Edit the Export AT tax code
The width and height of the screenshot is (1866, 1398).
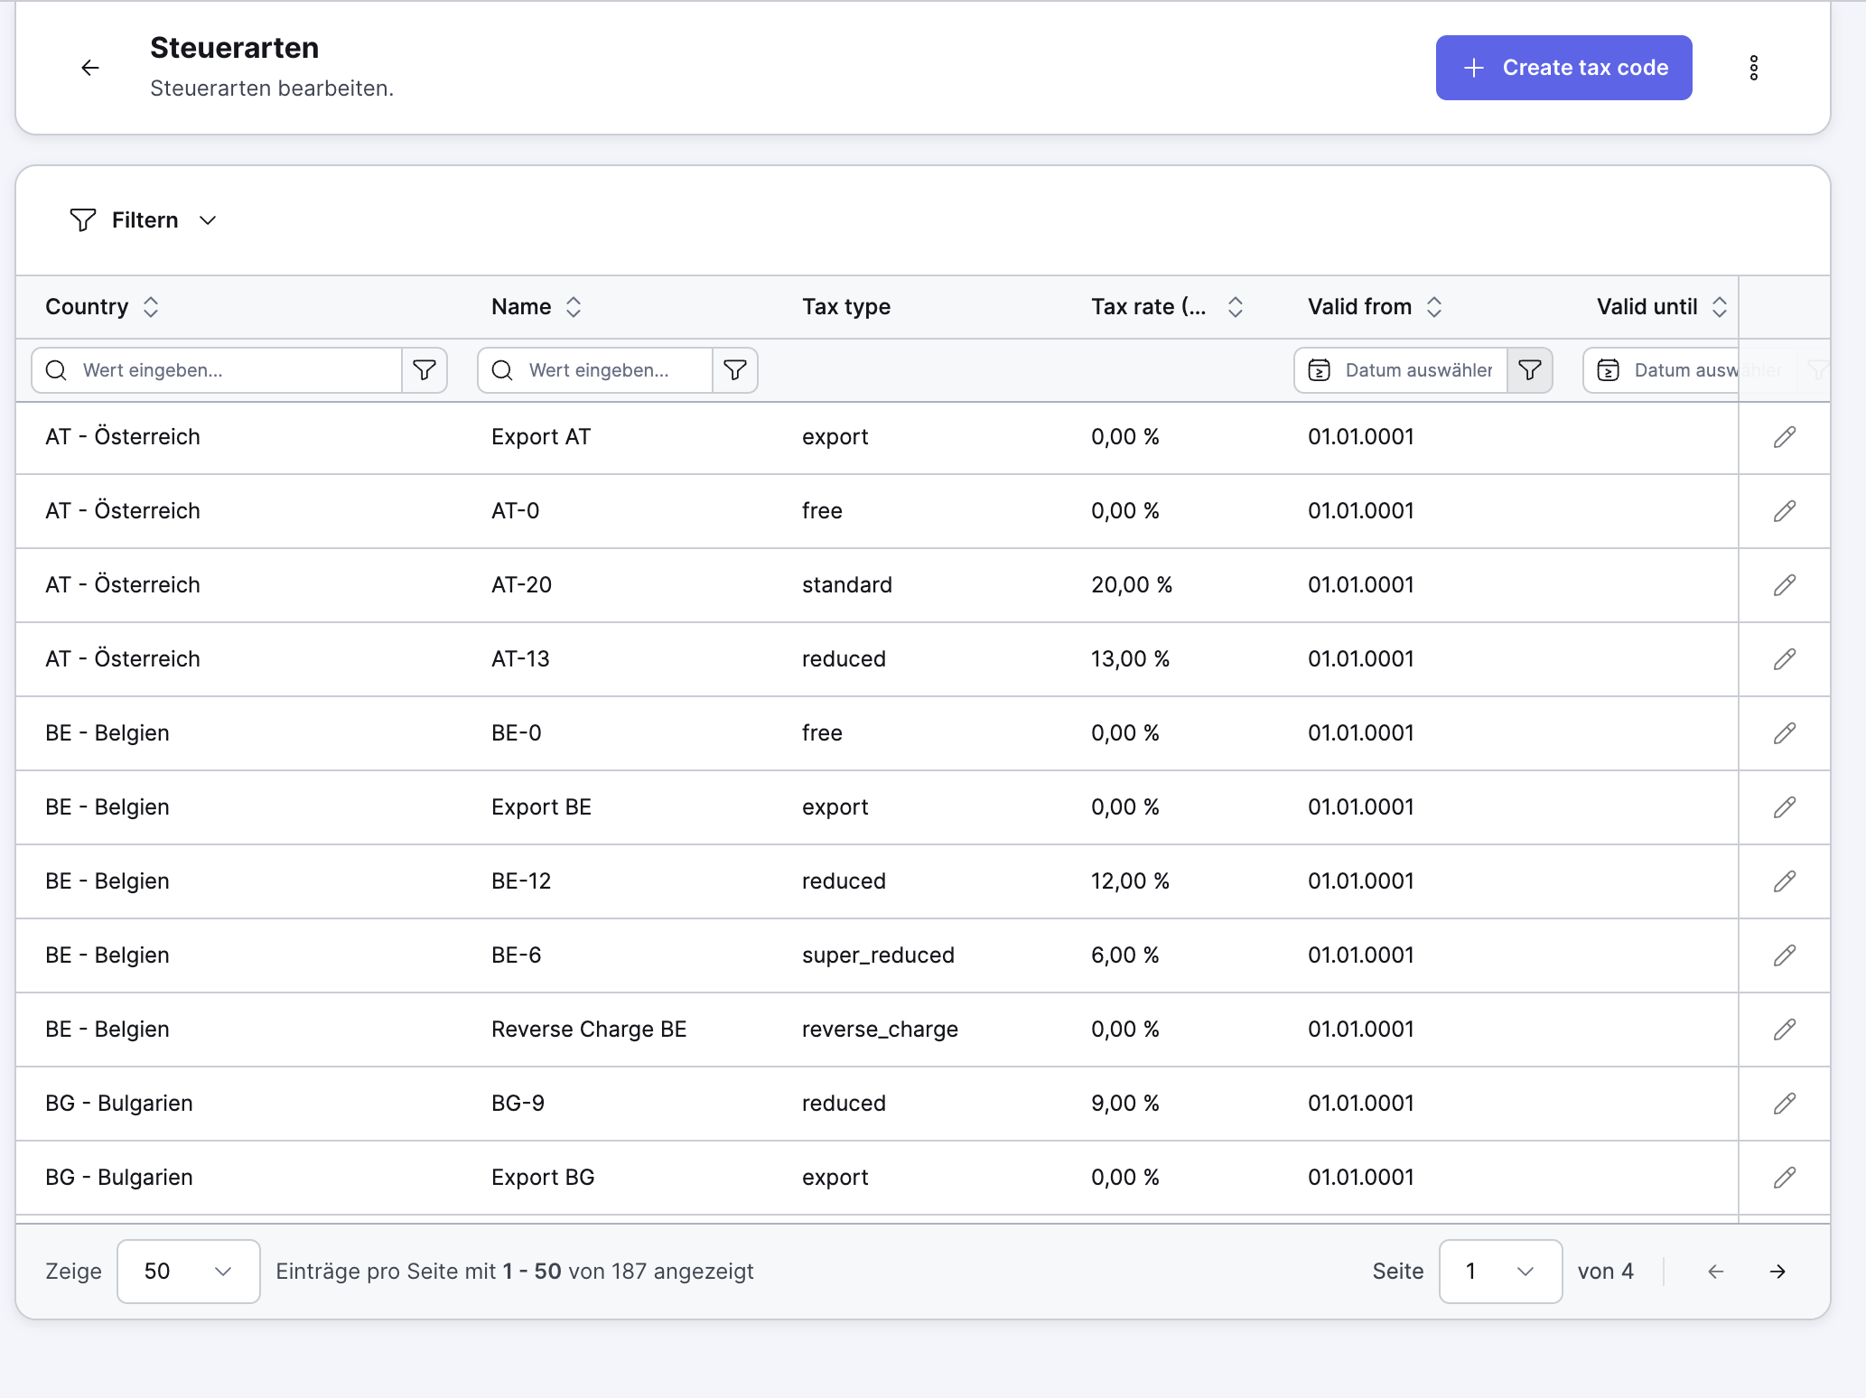(1784, 437)
